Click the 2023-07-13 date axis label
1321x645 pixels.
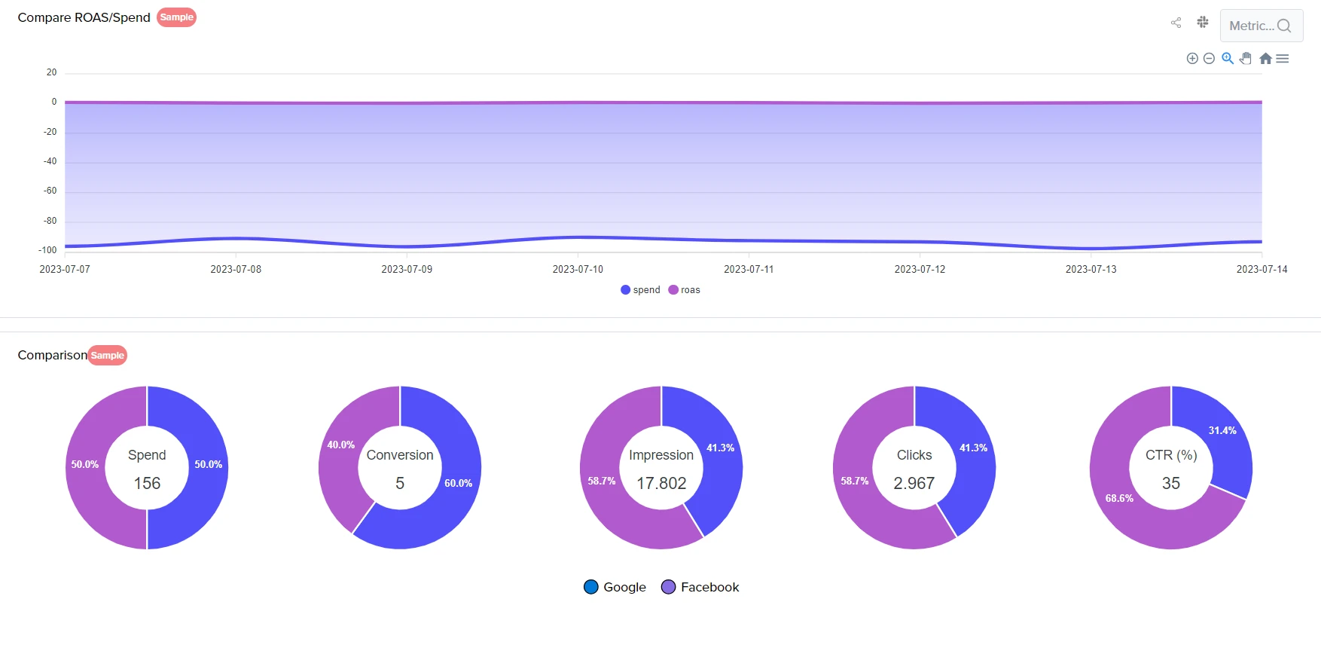[1091, 269]
